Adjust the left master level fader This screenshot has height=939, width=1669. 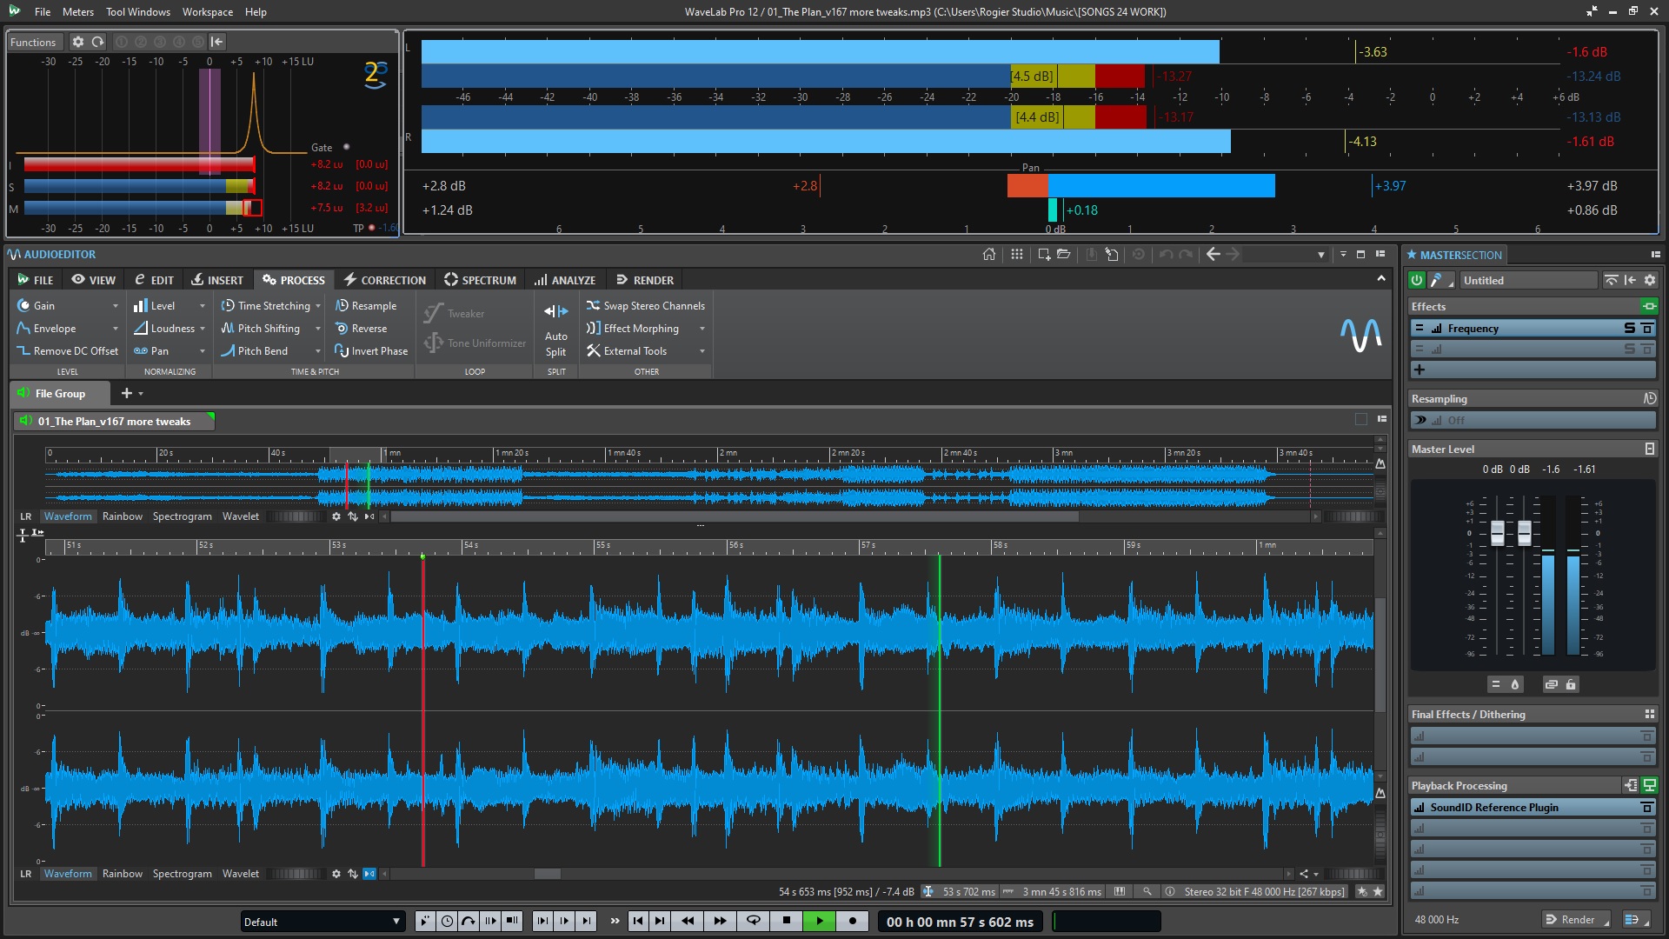pos(1497,532)
